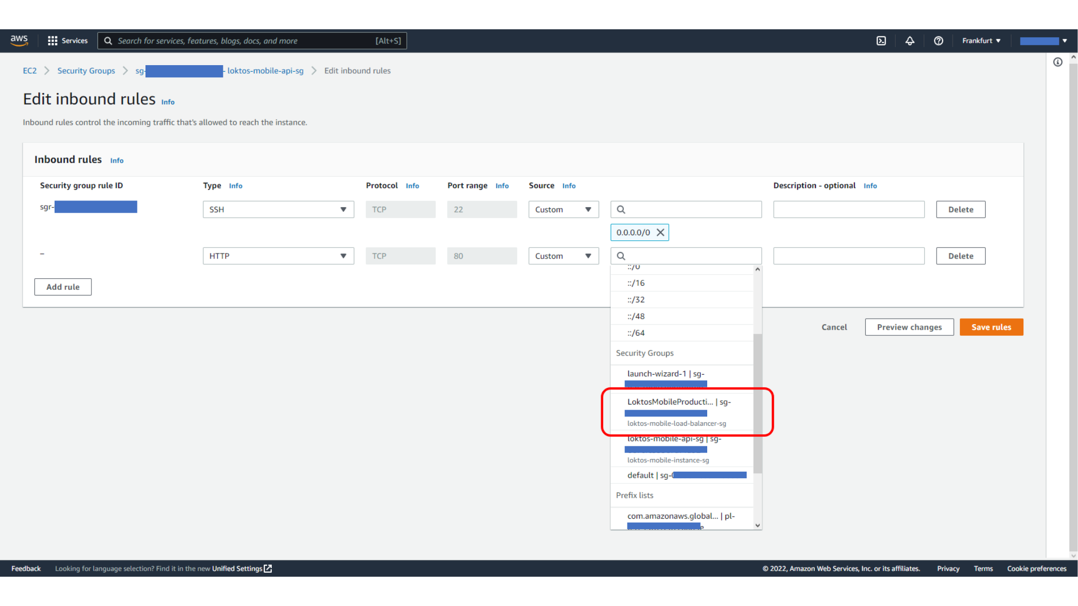Open the Services grid menu

67,40
